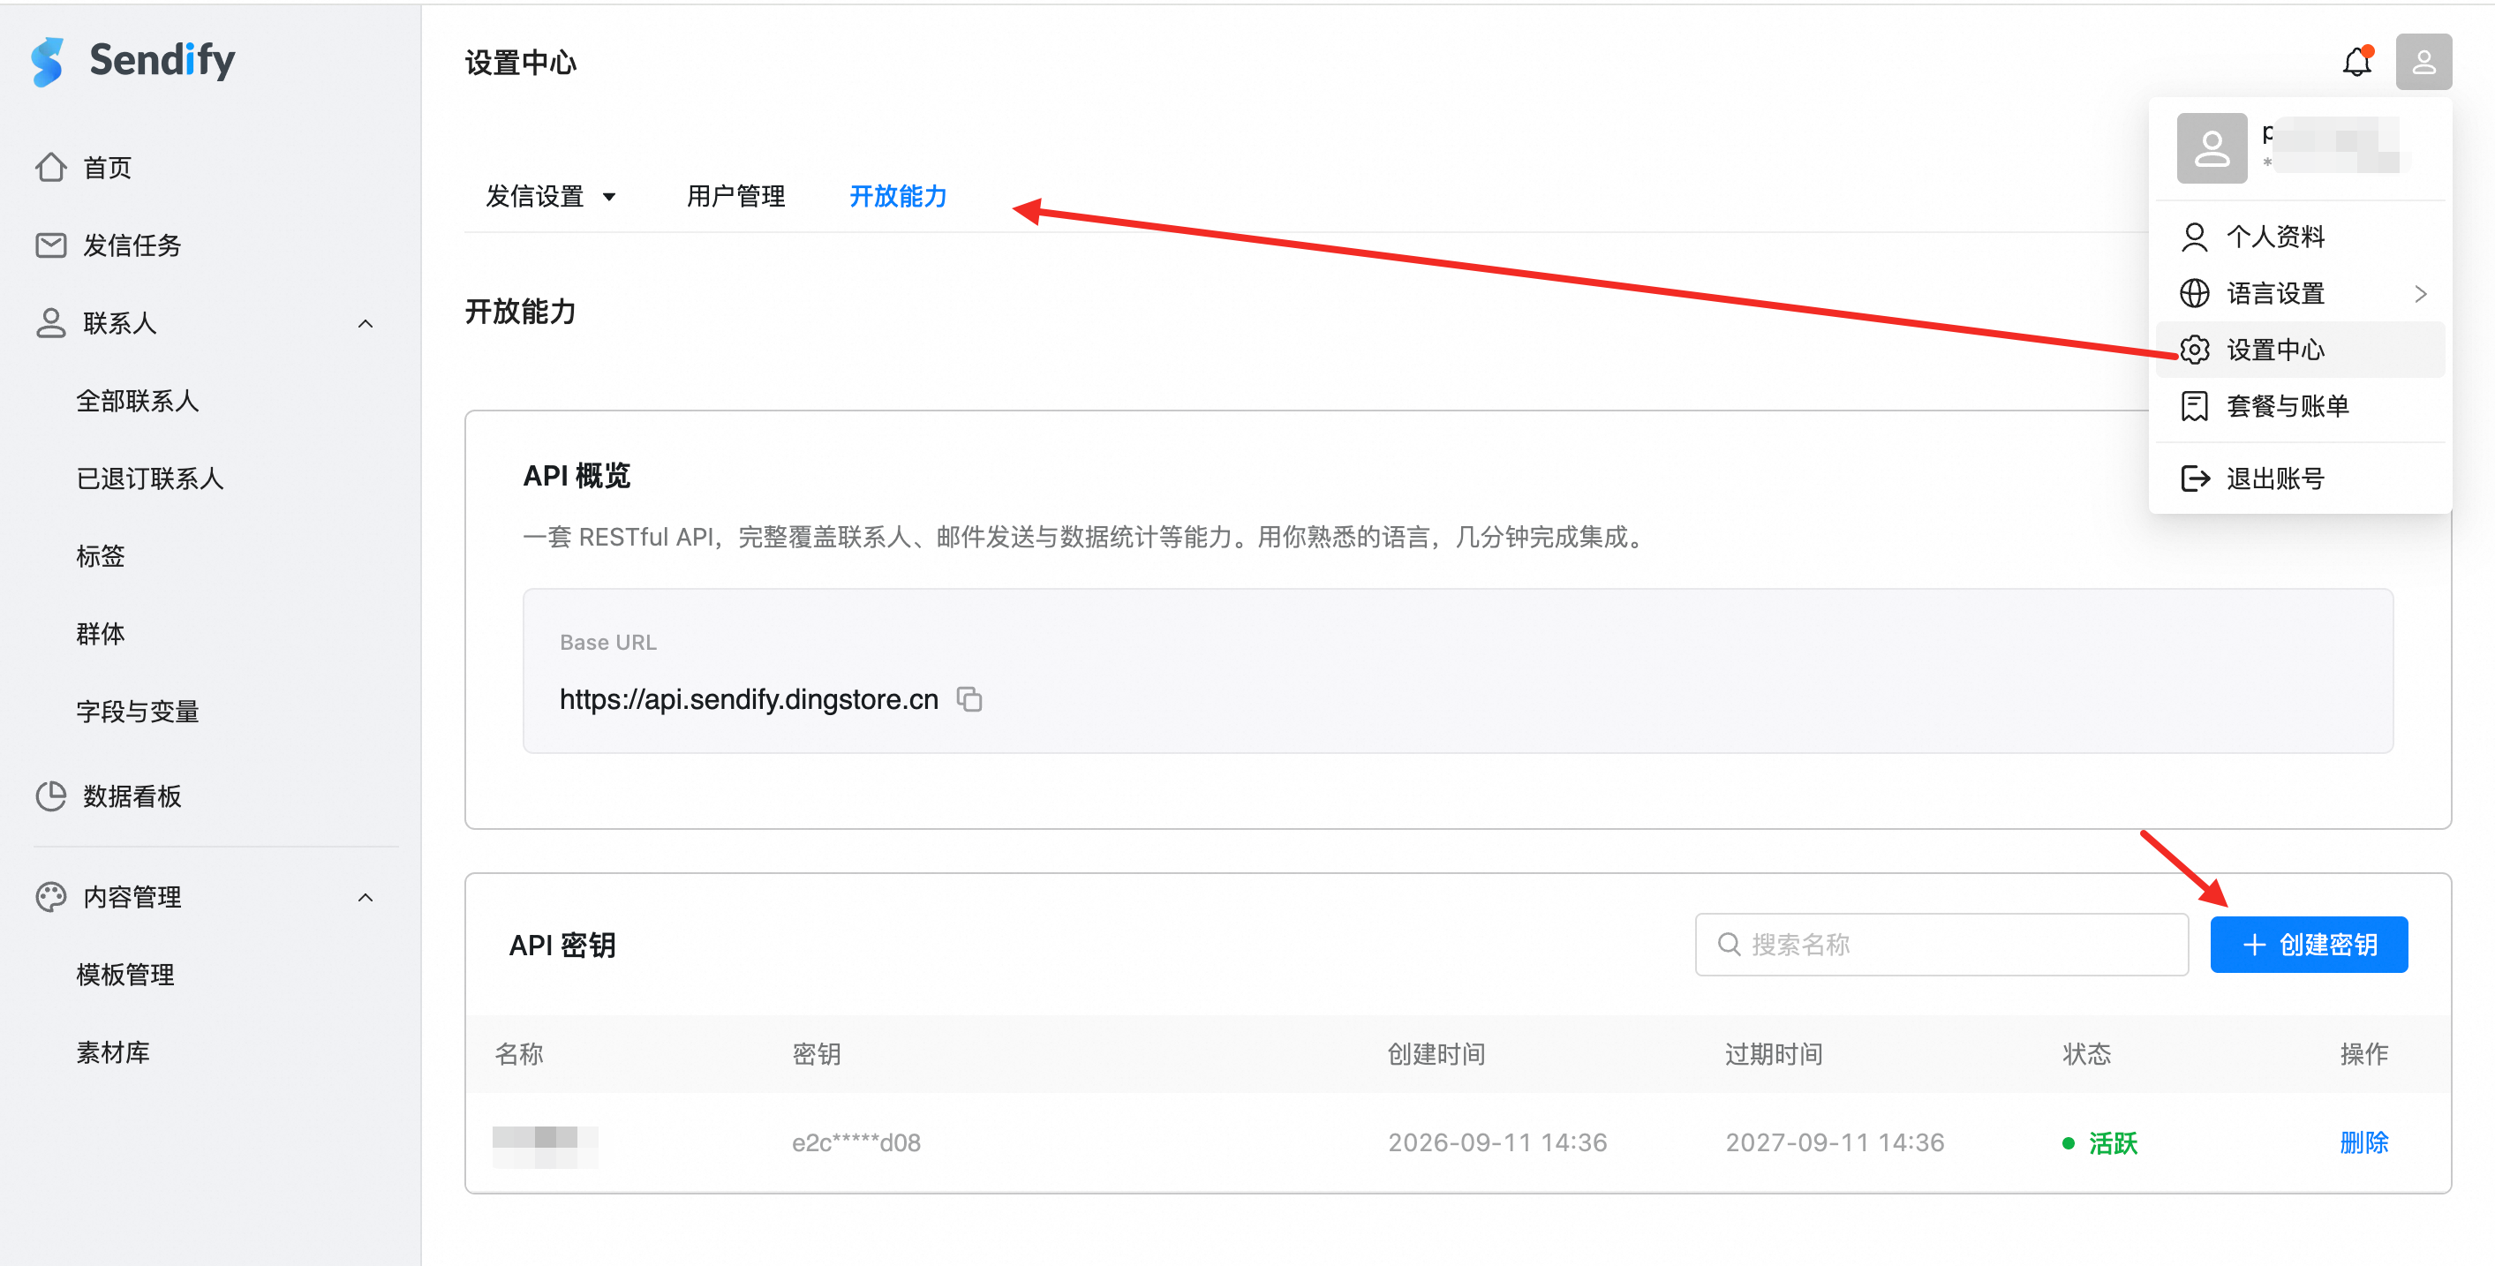This screenshot has height=1266, width=2495.
Task: Click the large avatar in dropdown menu
Action: tap(2212, 148)
